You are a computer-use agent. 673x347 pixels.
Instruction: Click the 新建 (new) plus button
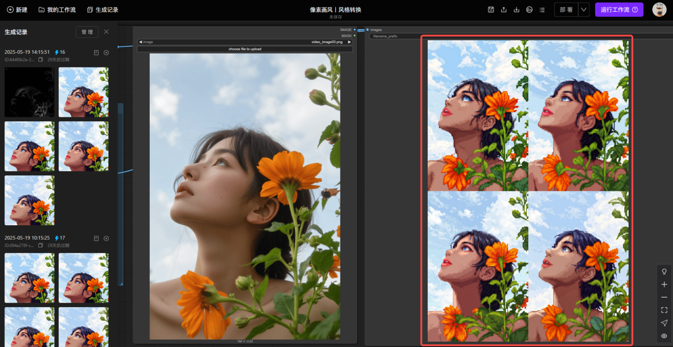(17, 10)
